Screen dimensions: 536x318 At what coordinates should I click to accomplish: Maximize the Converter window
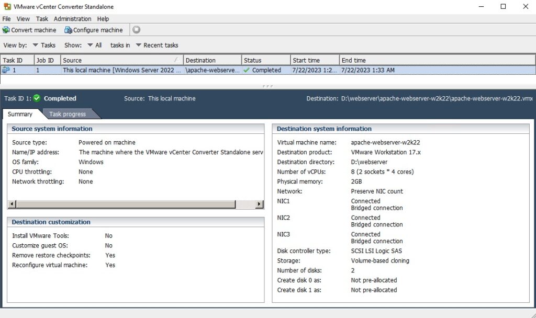click(x=503, y=6)
